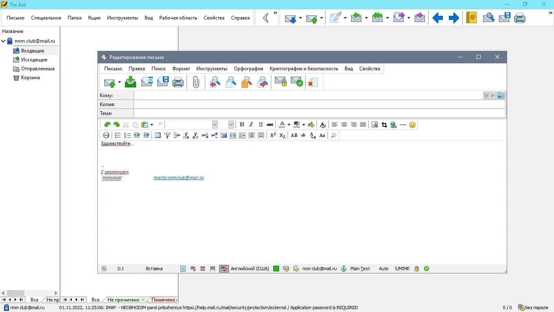Open the font size dropdown
The height and width of the screenshot is (312, 554).
tap(231, 125)
